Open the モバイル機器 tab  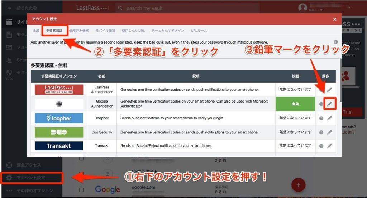click(105, 31)
